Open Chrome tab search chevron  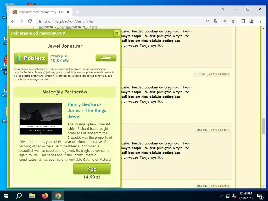[x=224, y=9]
